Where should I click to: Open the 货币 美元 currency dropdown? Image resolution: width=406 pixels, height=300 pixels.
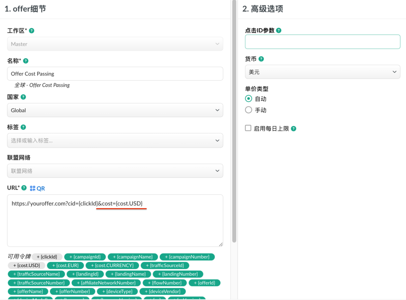[x=322, y=72]
